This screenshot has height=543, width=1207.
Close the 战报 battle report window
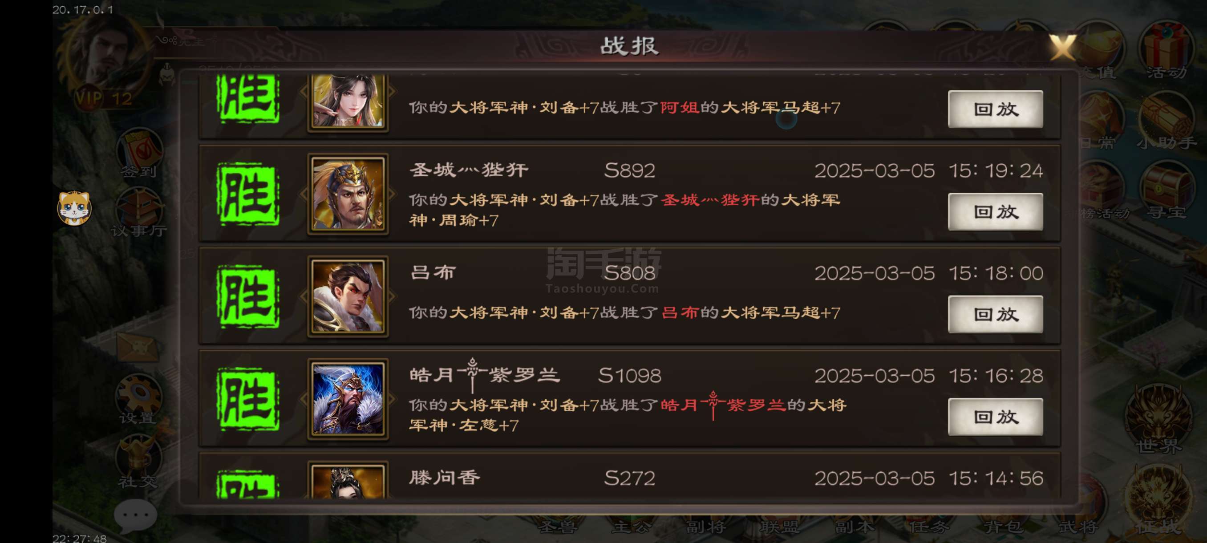[1062, 47]
